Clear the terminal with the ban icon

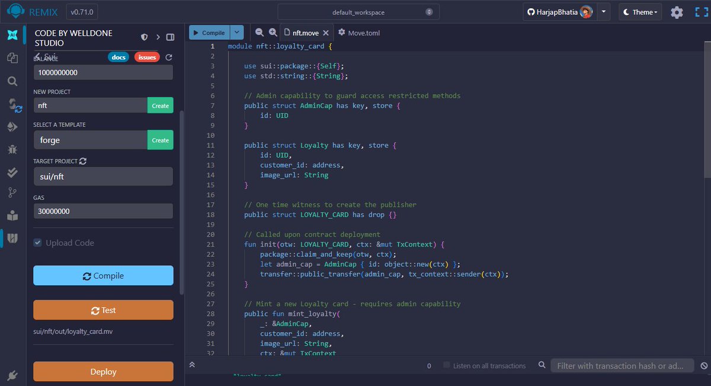point(704,366)
